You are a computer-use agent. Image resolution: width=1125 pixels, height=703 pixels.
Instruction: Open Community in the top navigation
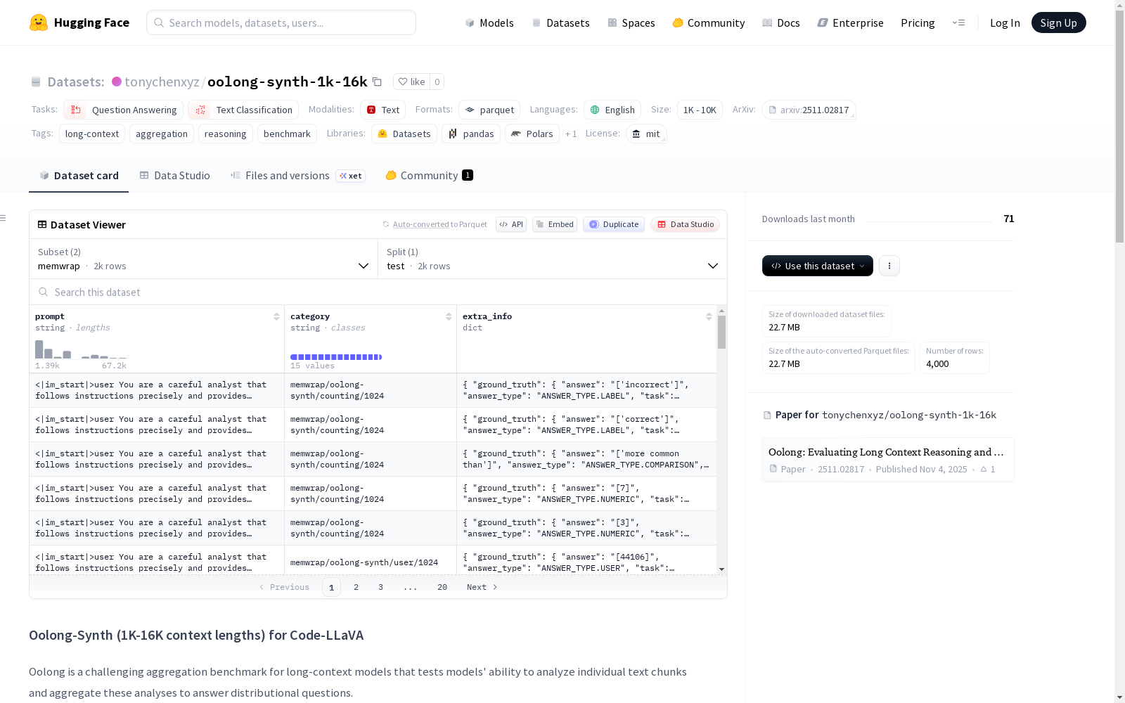click(x=709, y=22)
